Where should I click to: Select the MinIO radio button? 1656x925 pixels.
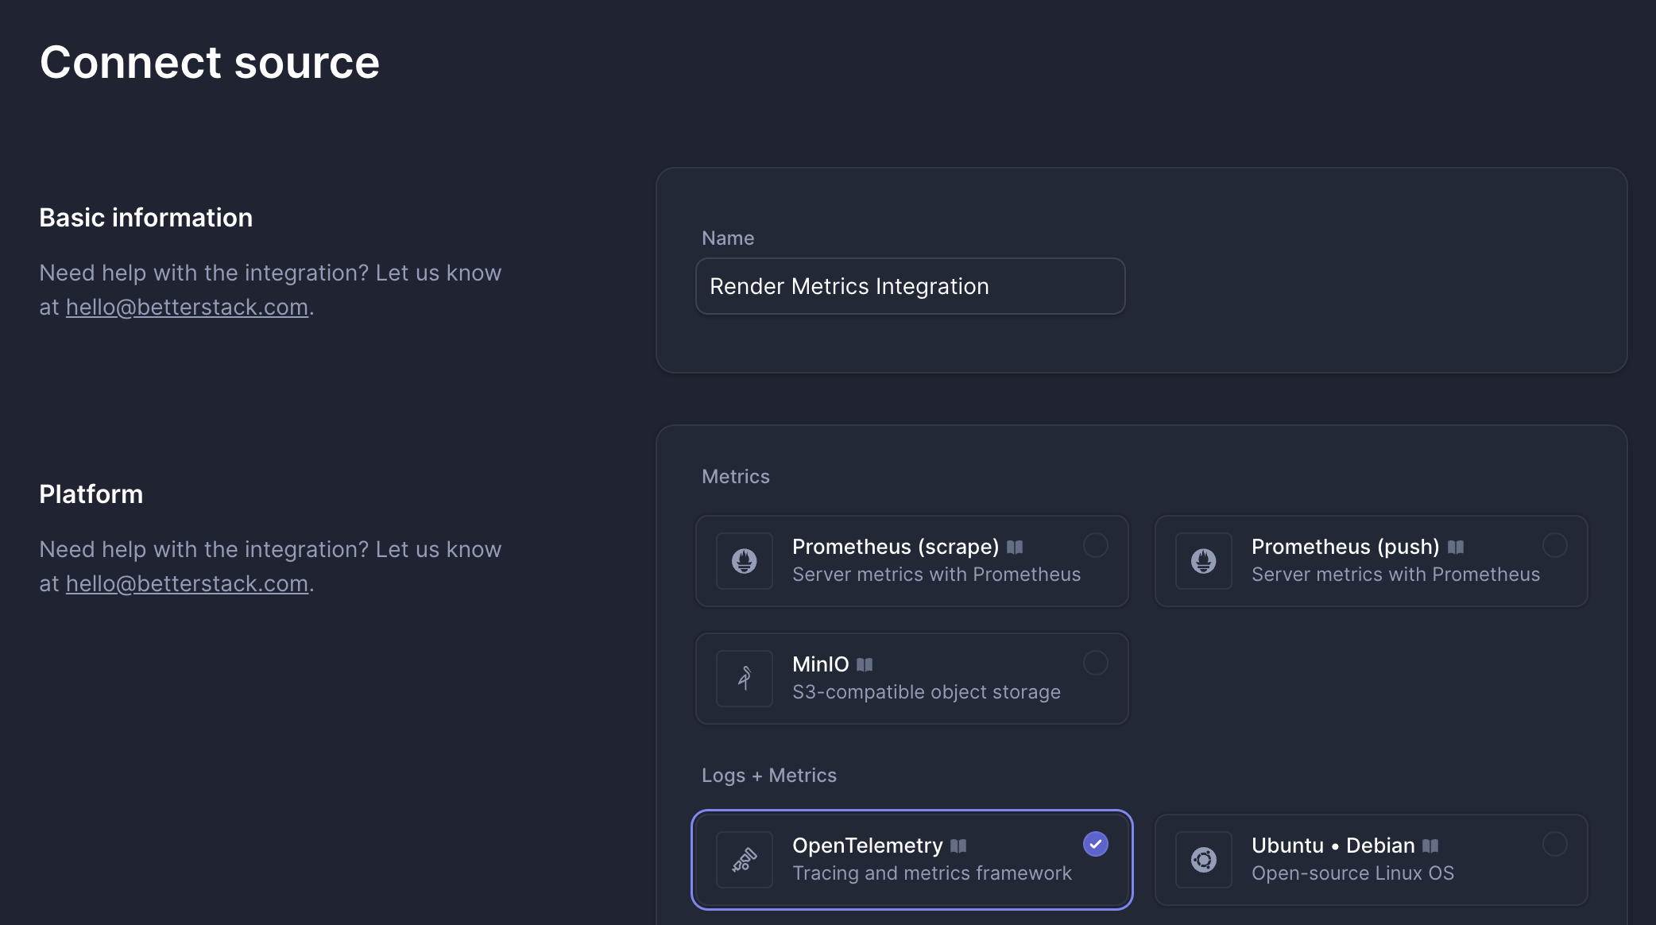[1096, 663]
